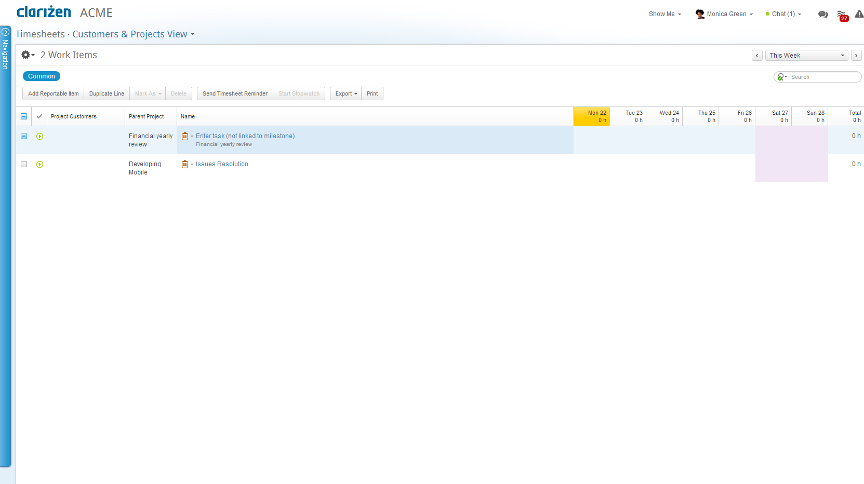Click green status icon for Financial yearly review
Image resolution: width=864 pixels, height=484 pixels.
click(x=40, y=137)
